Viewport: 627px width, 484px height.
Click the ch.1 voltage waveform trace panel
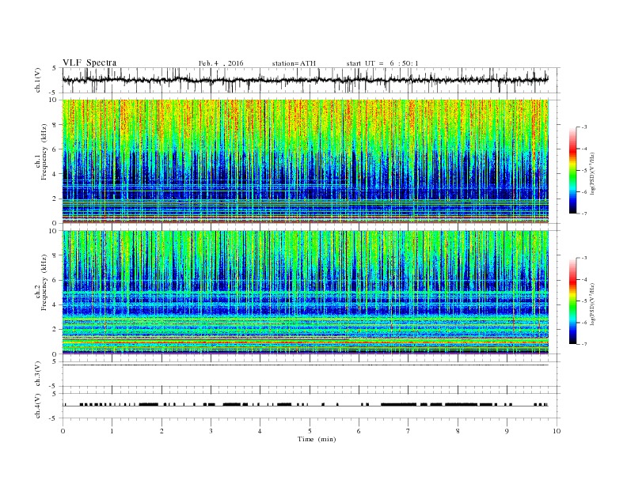click(311, 80)
